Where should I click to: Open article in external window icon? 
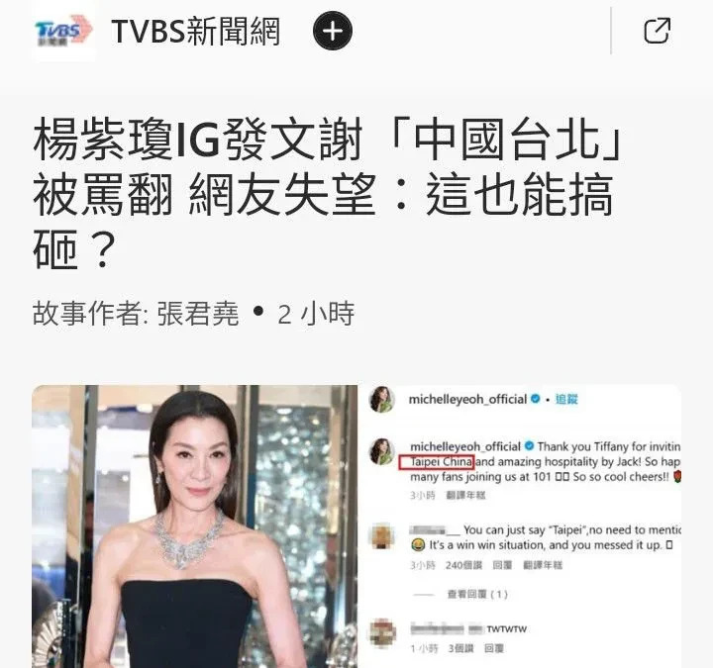(x=658, y=31)
